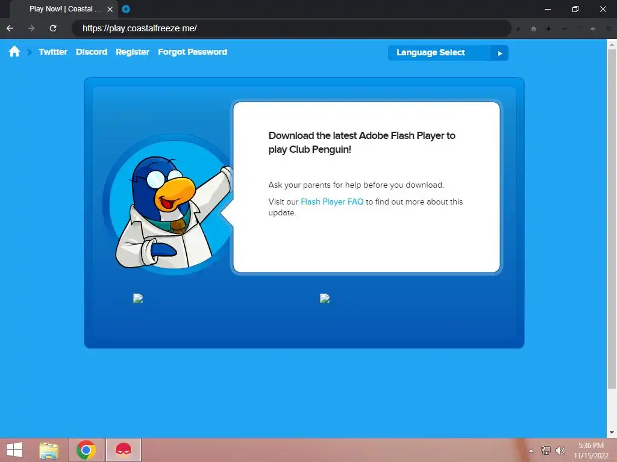The width and height of the screenshot is (617, 462).
Task: Click the plus zoom-in icon in browser toolbar
Action: click(x=548, y=29)
